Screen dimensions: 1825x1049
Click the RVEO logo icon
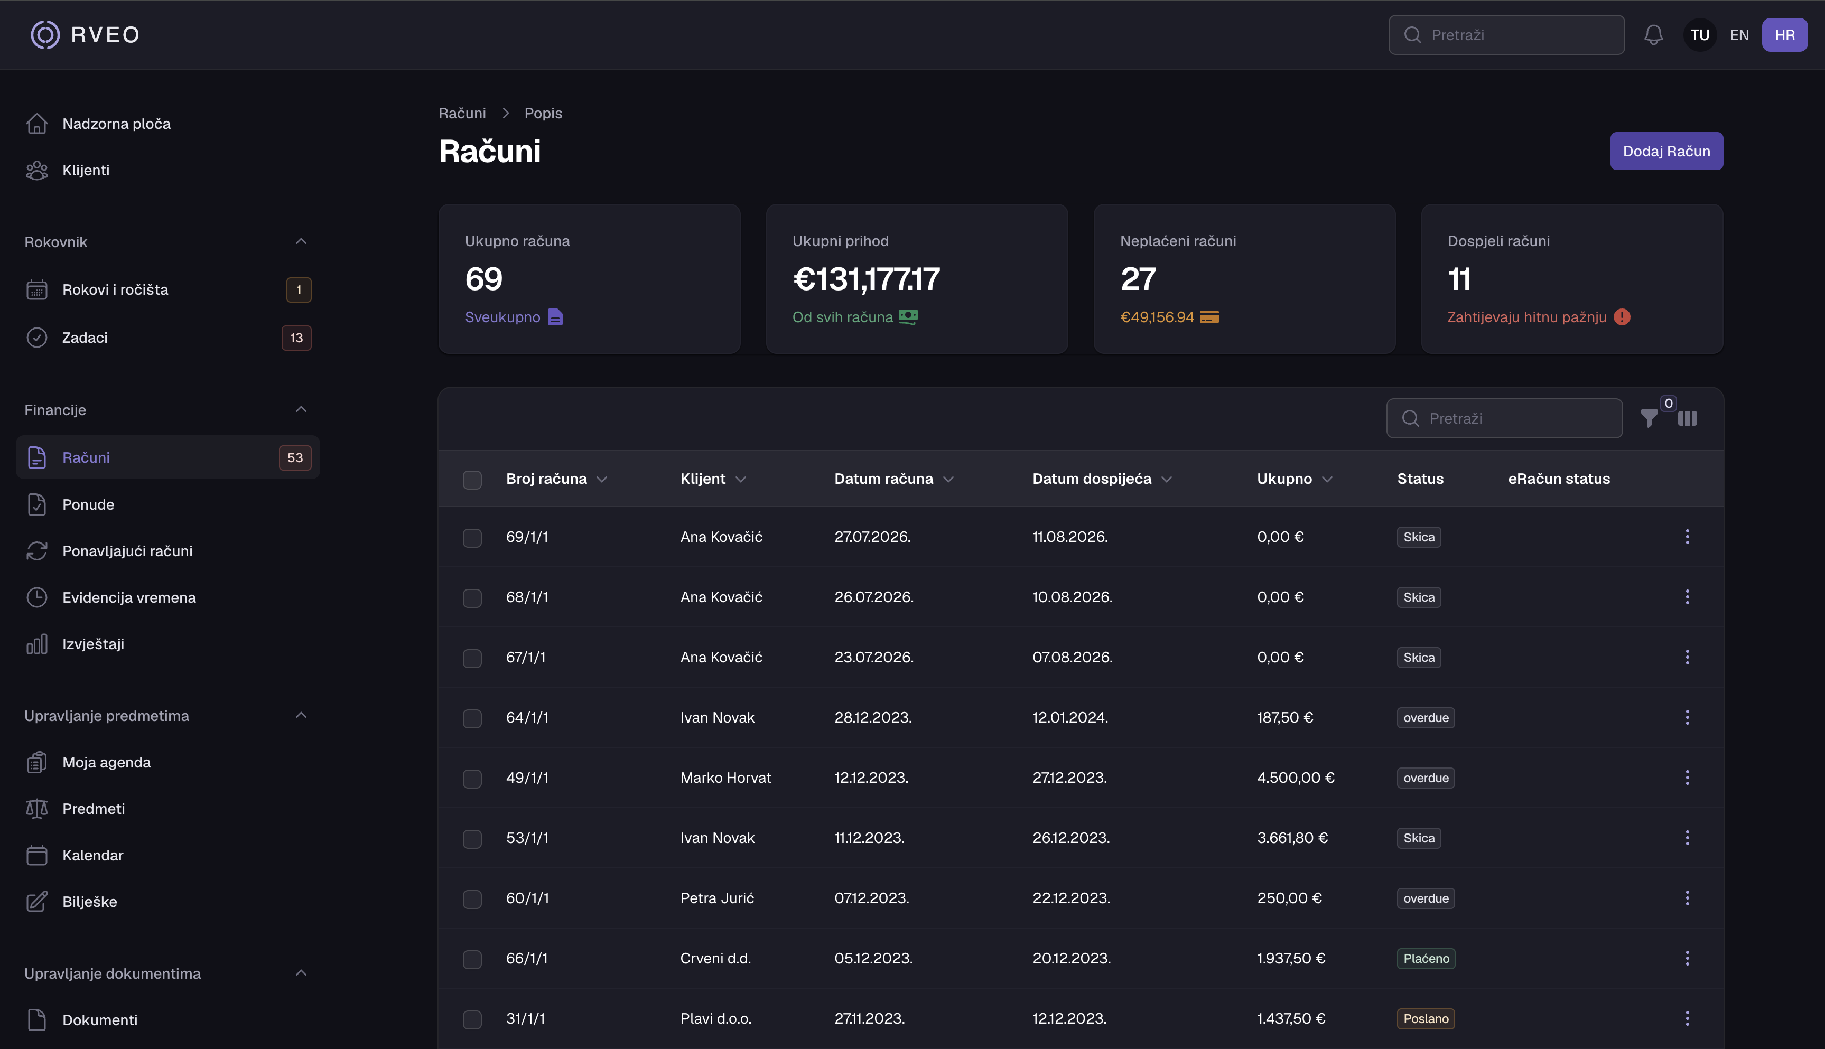[45, 34]
